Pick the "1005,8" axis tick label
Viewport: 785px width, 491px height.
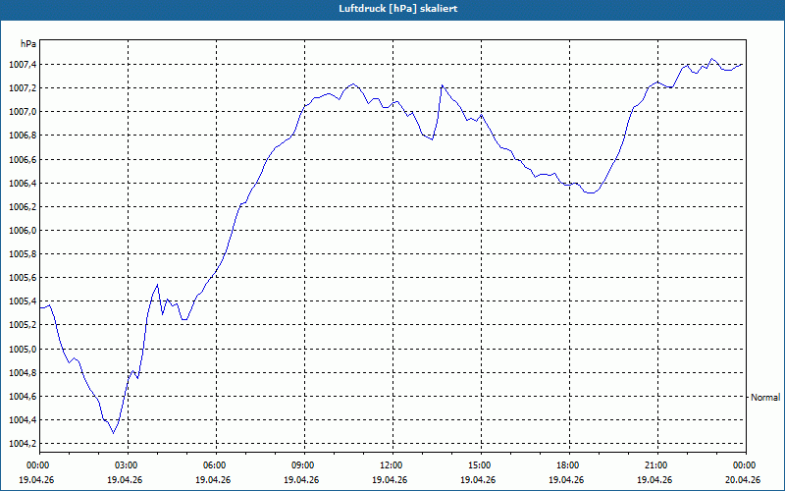coord(23,254)
